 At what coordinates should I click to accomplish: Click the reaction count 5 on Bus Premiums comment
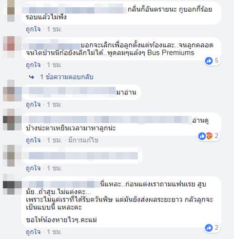click(216, 61)
